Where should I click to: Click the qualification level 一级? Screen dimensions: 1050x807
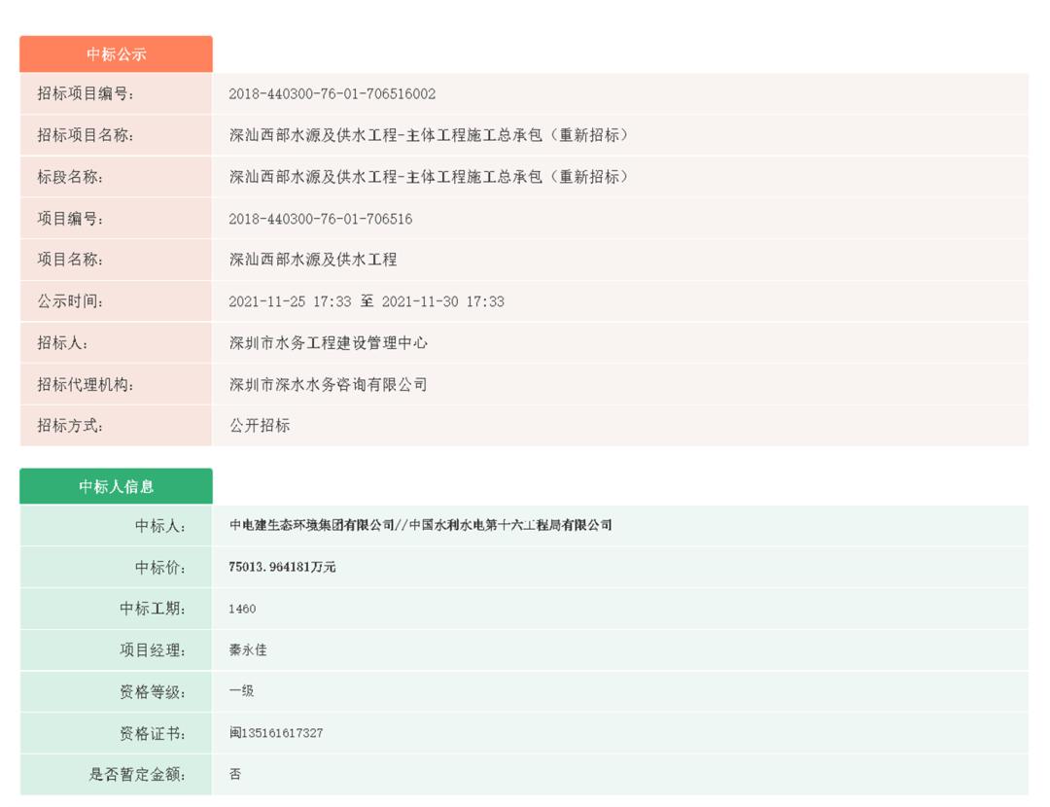click(x=241, y=691)
